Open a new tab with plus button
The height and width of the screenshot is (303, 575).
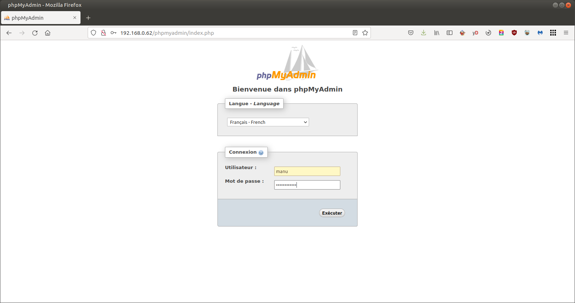point(88,18)
